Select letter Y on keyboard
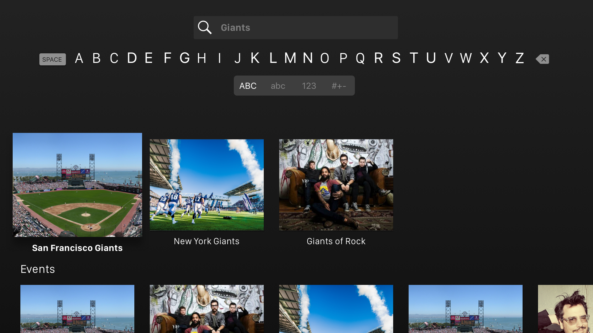Screen dimensions: 593x333 tap(502, 58)
